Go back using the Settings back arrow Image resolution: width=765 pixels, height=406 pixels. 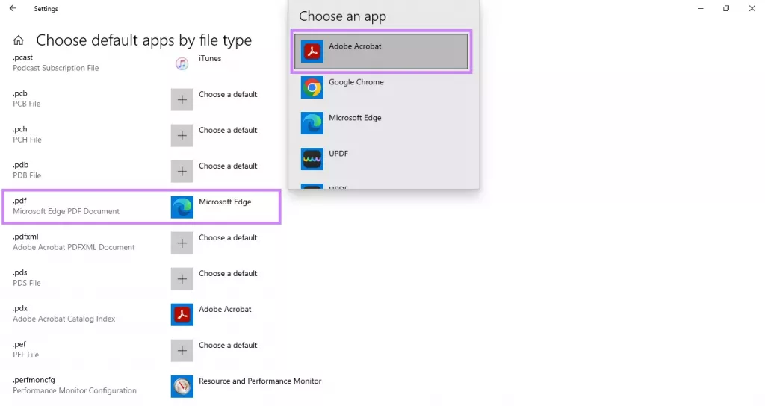[13, 8]
